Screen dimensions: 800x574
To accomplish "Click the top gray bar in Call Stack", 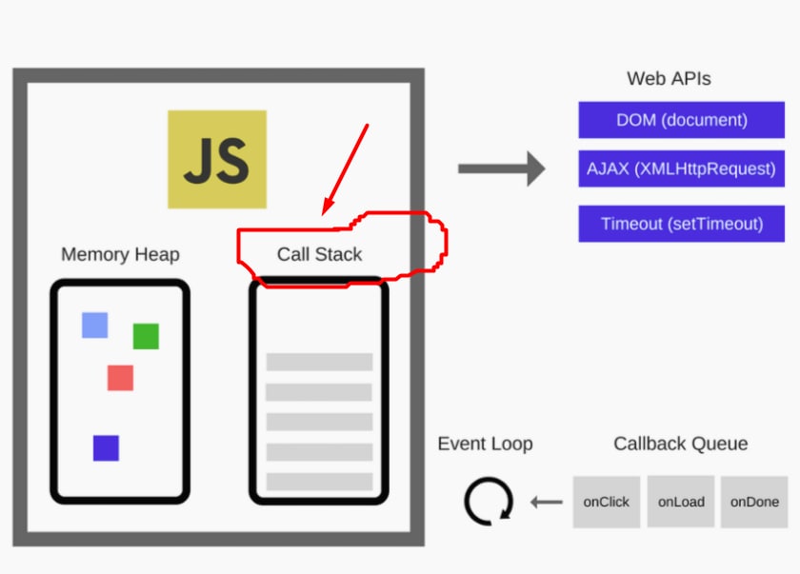I will (319, 362).
